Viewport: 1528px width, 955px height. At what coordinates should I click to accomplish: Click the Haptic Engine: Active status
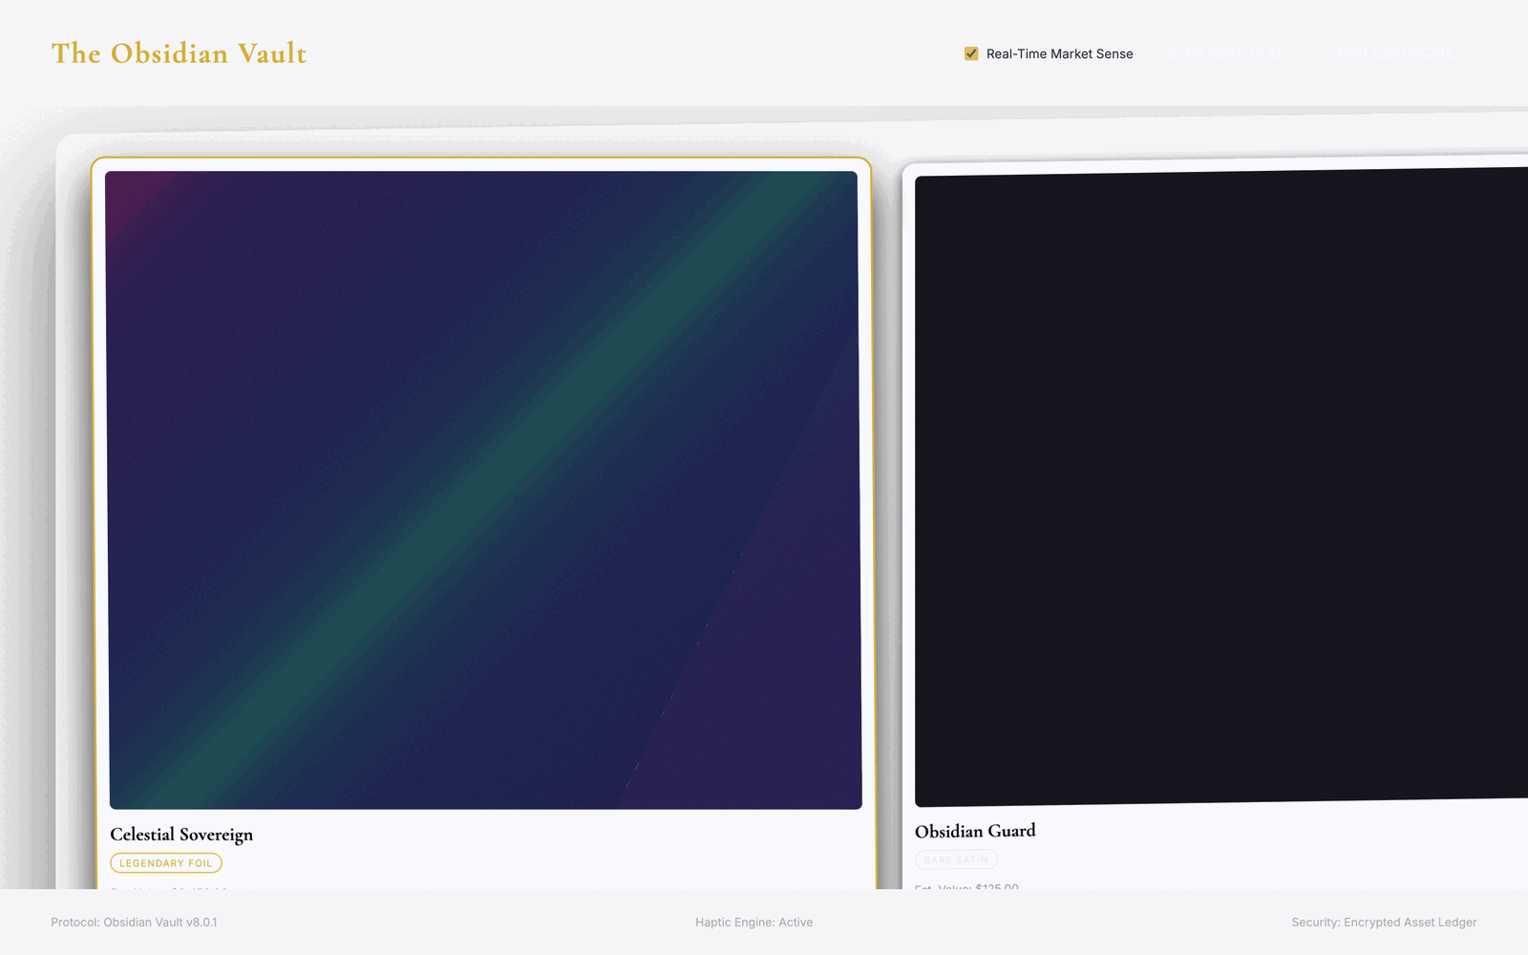pos(753,923)
